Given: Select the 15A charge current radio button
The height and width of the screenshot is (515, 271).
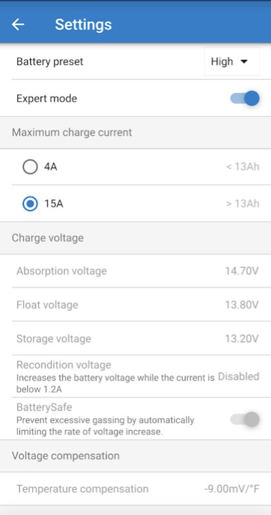Looking at the screenshot, I should click(x=30, y=204).
